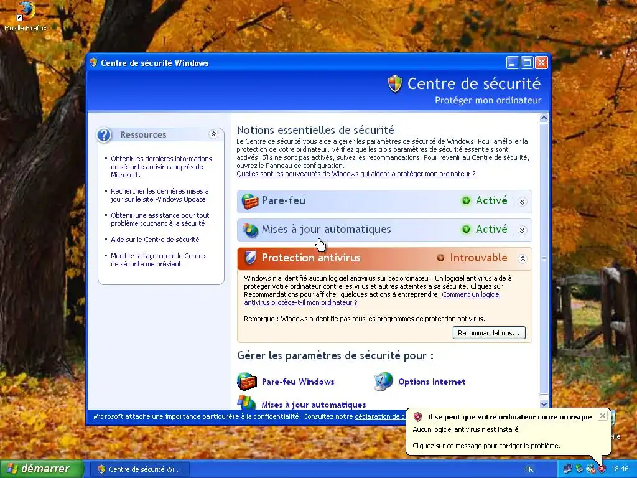Click the Ressources question mark icon
637x478 pixels.
[104, 135]
